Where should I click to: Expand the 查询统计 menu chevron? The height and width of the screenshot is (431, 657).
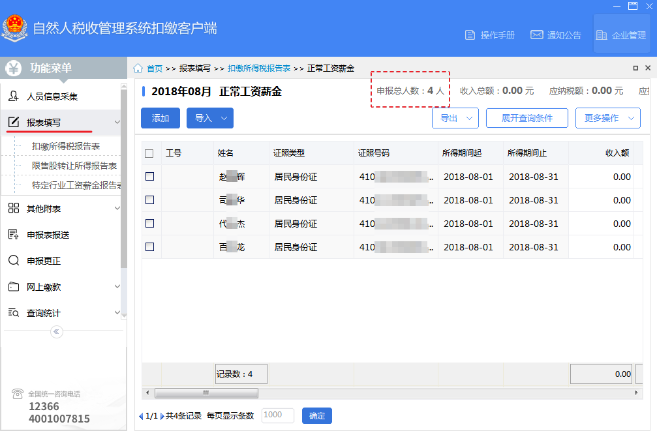click(117, 313)
